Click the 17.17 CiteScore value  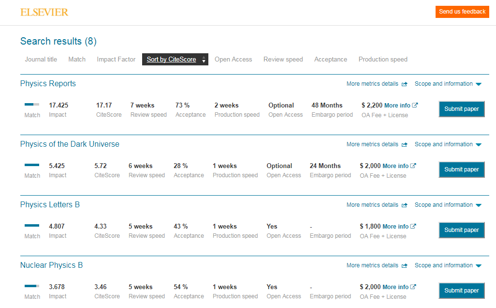[x=104, y=105]
